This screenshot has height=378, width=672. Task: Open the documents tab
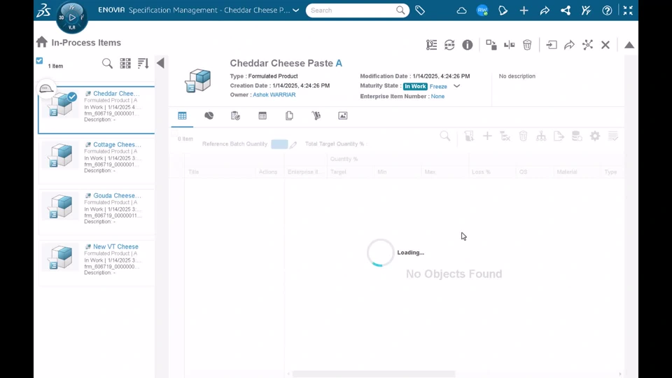289,115
